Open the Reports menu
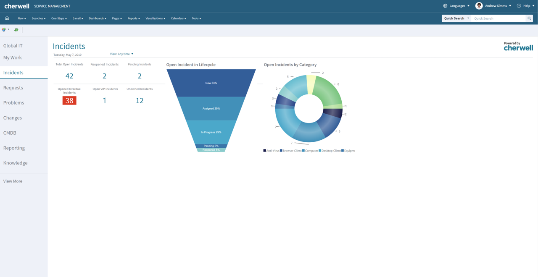This screenshot has width=538, height=277. point(133,18)
